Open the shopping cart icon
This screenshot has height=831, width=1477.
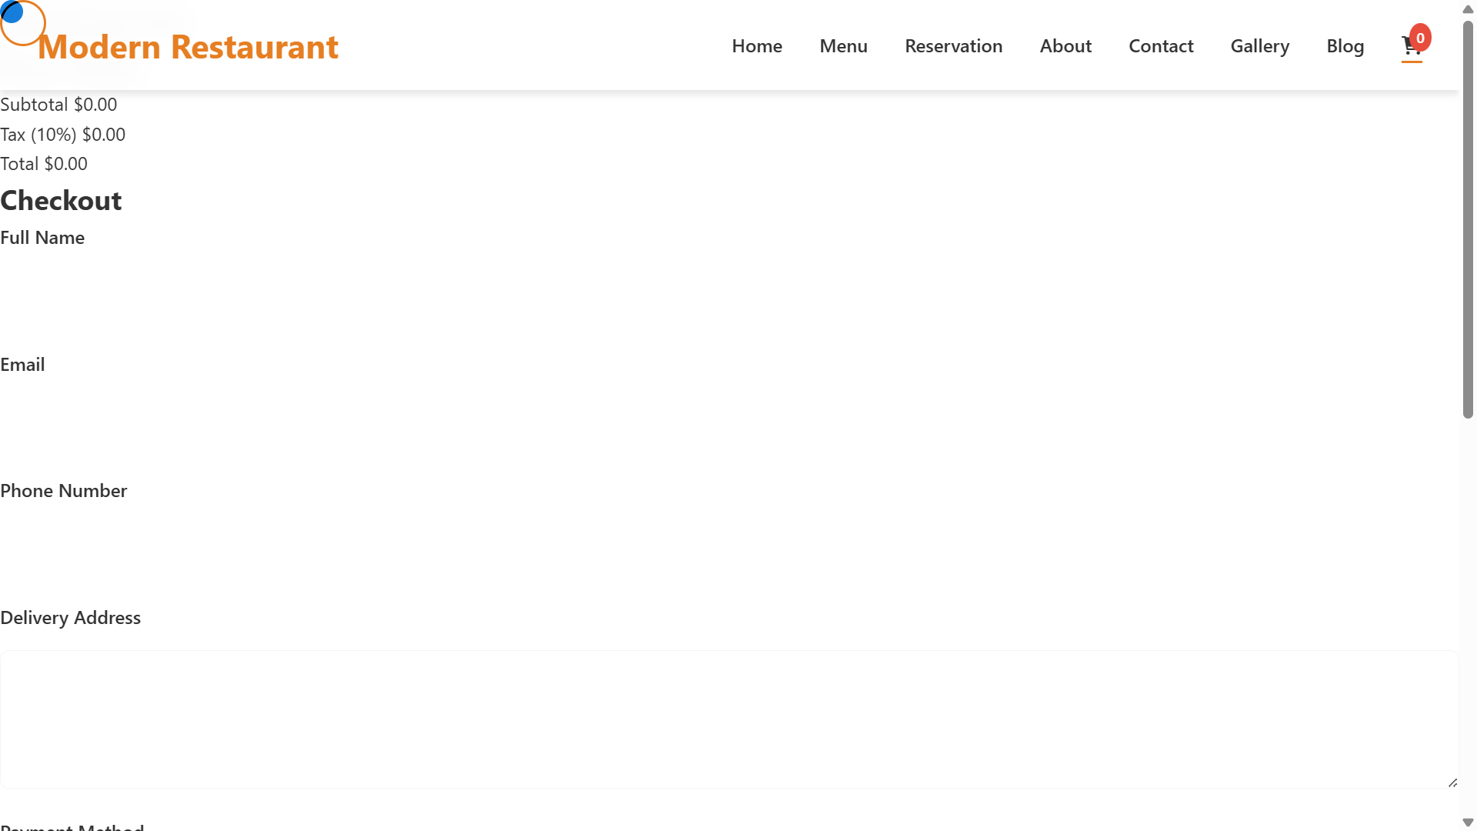(1411, 46)
